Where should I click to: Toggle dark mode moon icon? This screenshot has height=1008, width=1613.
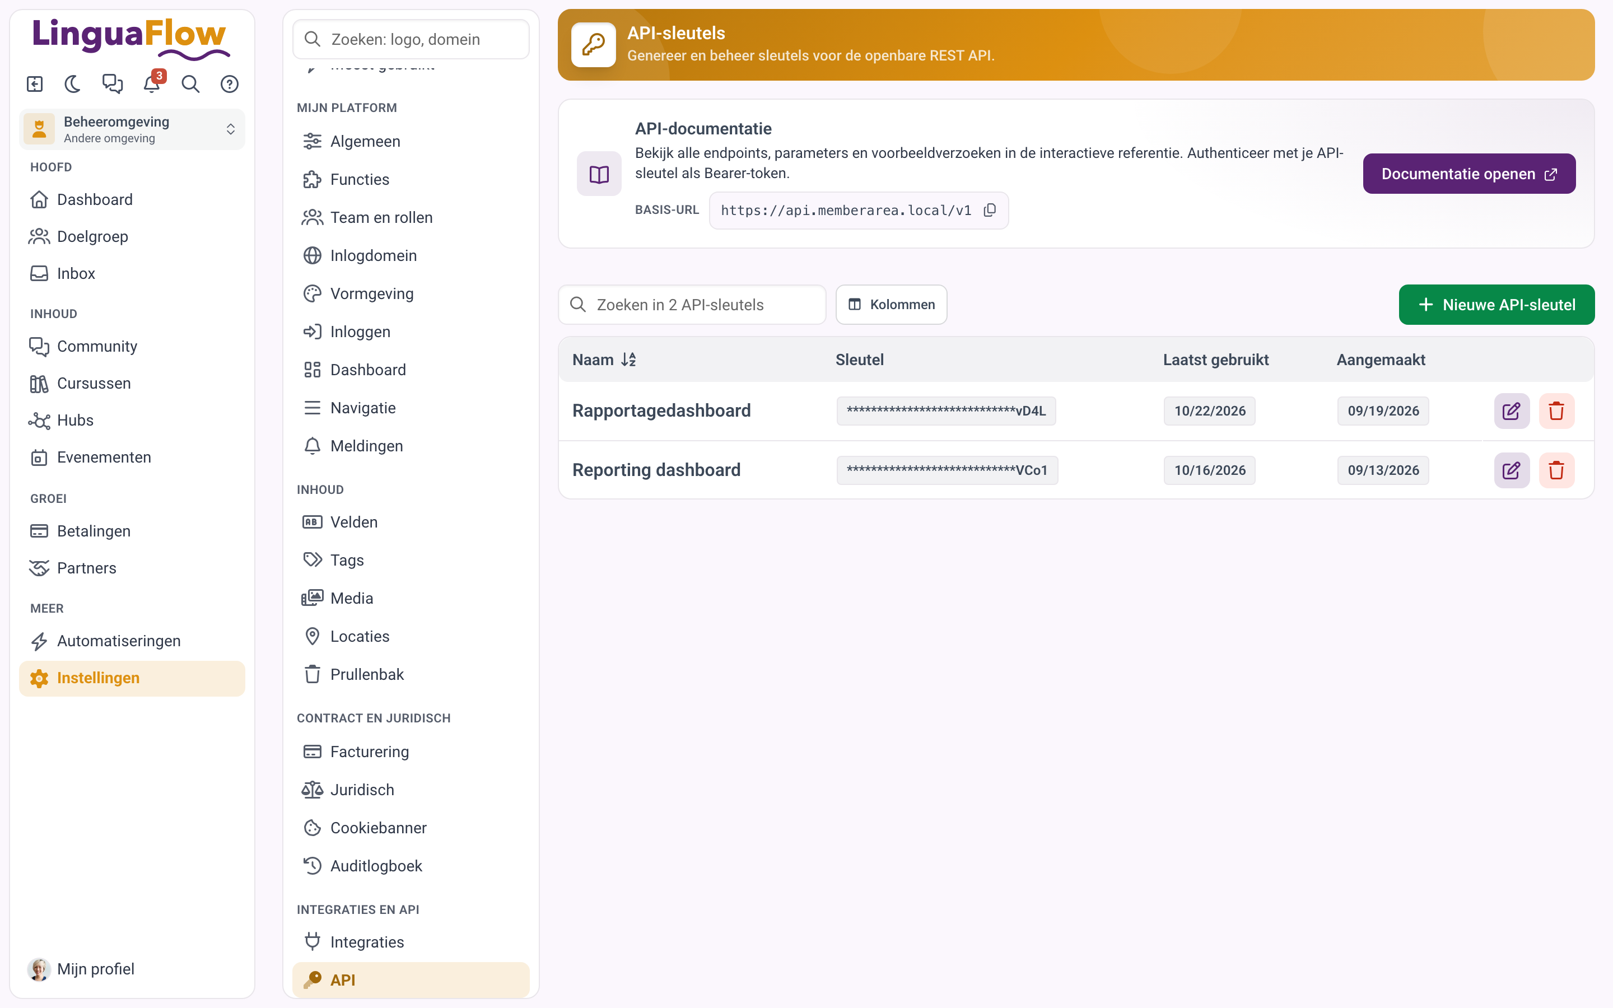click(x=73, y=84)
